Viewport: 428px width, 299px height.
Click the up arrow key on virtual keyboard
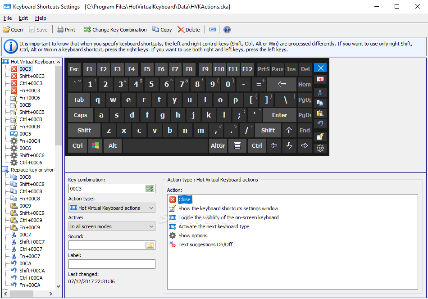pyautogui.click(x=289, y=131)
